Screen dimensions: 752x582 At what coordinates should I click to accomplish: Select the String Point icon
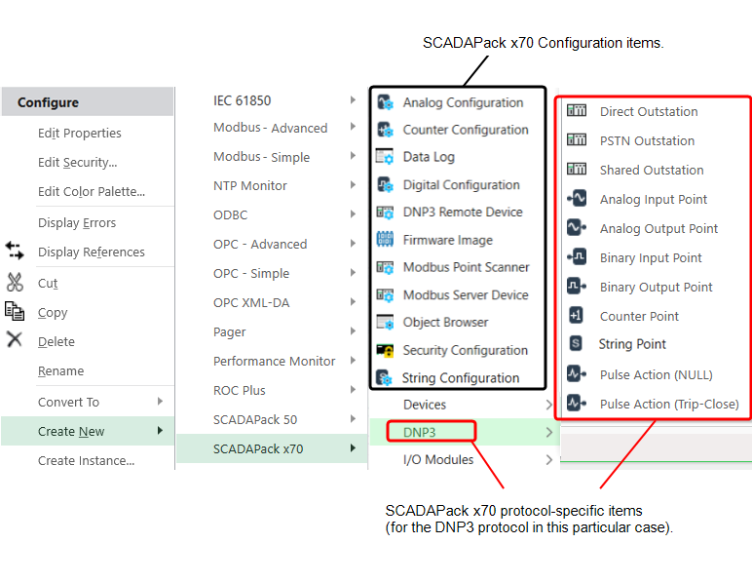(577, 344)
